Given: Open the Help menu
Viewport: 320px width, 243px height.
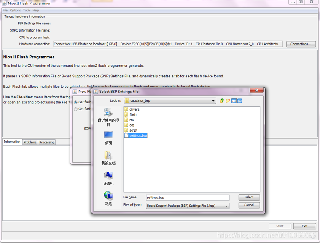Looking at the screenshot, I should [x=36, y=10].
